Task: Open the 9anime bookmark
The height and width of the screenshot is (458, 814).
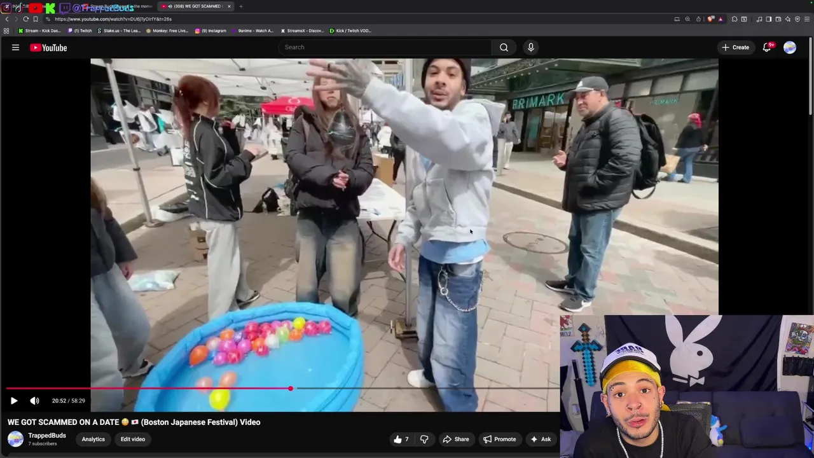Action: (x=252, y=31)
